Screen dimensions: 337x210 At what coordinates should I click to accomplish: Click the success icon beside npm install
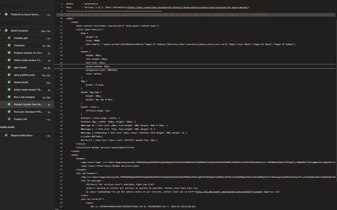9,67
